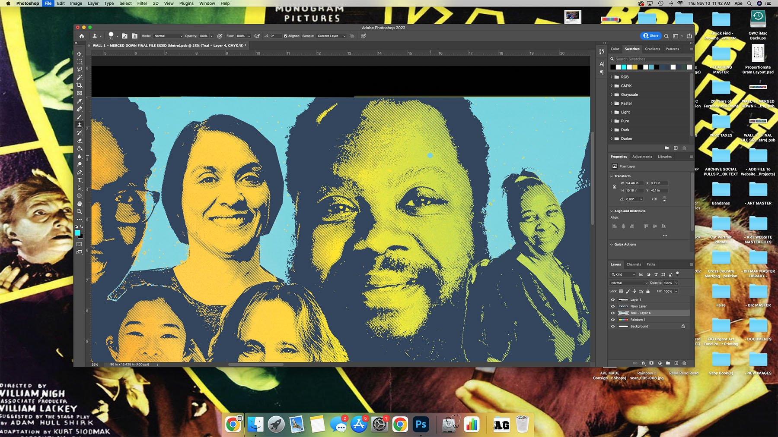
Task: Create a new layer with plus icon
Action: (676, 363)
